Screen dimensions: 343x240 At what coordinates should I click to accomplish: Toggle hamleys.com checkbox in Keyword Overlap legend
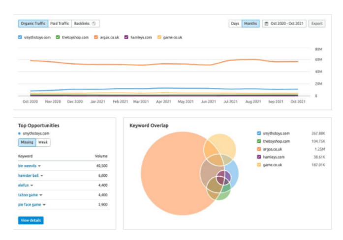259,157
